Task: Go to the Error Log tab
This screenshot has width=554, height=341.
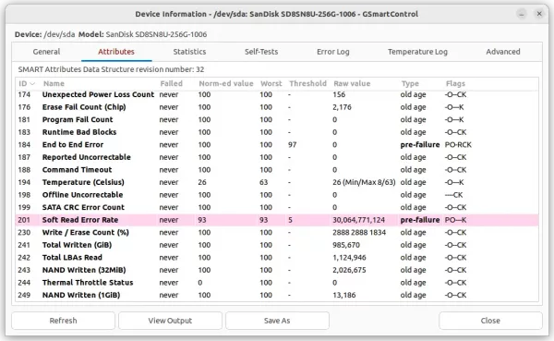Action: click(x=332, y=52)
